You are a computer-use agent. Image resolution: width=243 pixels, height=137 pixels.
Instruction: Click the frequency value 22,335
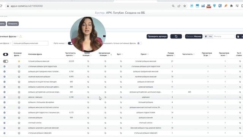point(71,61)
